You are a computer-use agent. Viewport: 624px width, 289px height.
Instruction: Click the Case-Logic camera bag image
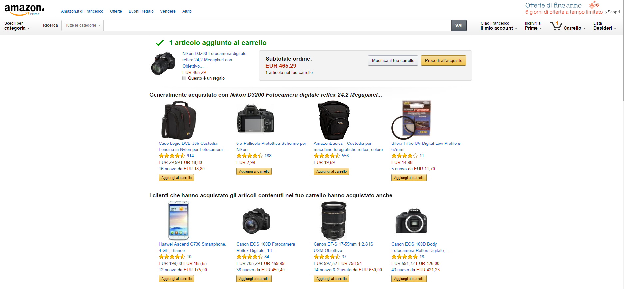tap(179, 120)
